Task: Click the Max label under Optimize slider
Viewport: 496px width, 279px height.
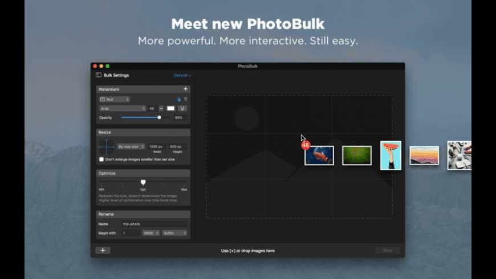Action: 184,190
